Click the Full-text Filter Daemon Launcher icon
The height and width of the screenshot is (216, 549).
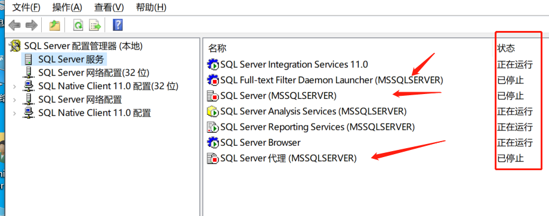pyautogui.click(x=213, y=80)
